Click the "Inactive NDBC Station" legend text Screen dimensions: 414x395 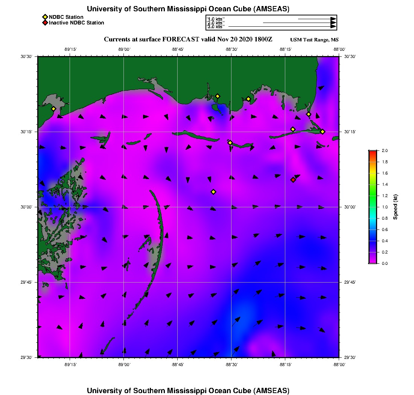click(x=76, y=23)
